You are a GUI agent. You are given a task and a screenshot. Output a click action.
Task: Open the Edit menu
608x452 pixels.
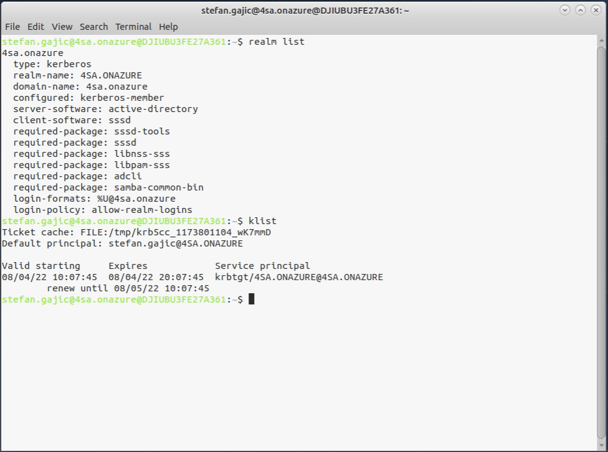pos(36,27)
